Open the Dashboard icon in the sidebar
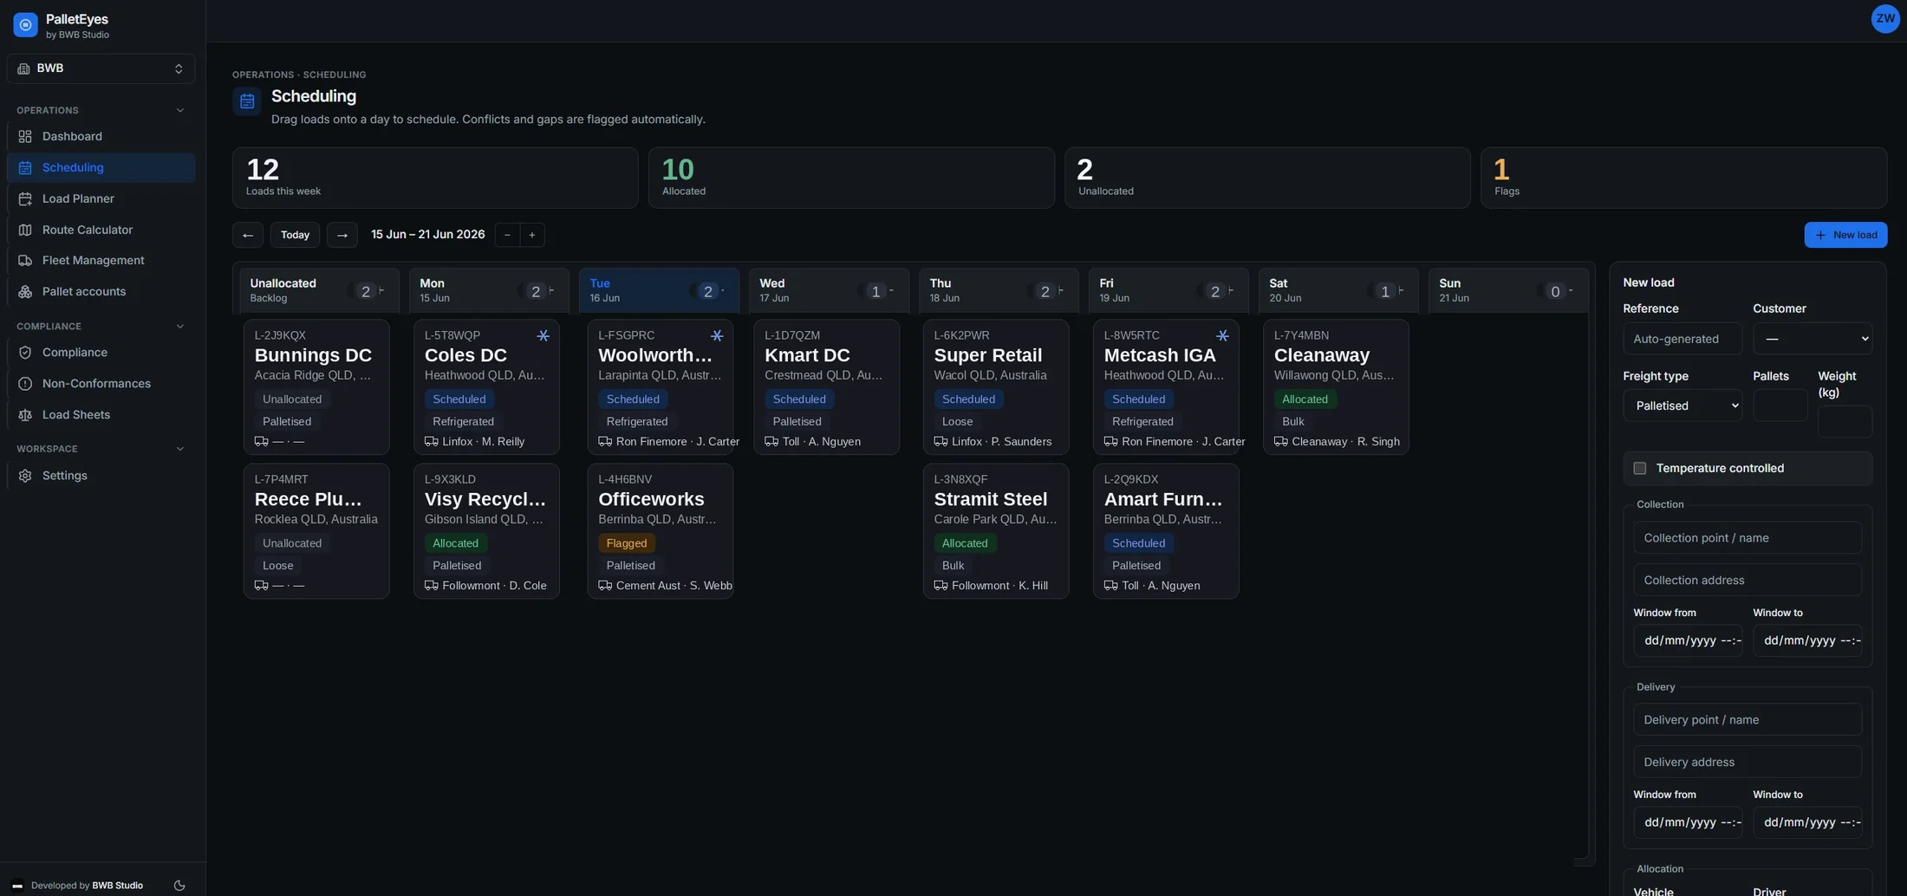 coord(25,136)
